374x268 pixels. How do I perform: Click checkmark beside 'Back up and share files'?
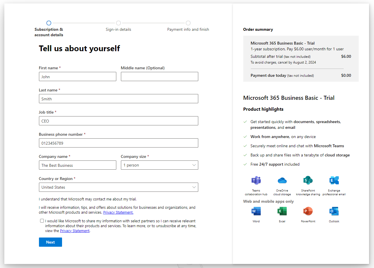pyautogui.click(x=245, y=155)
